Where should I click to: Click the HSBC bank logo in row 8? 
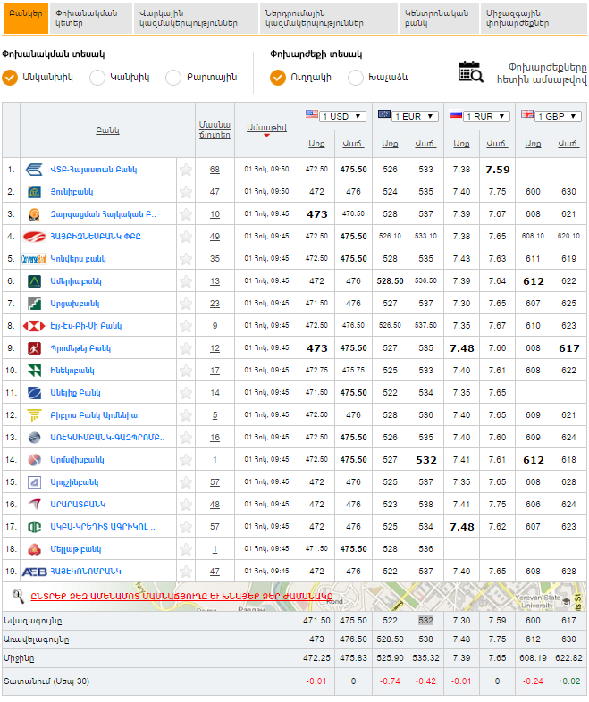click(x=34, y=325)
